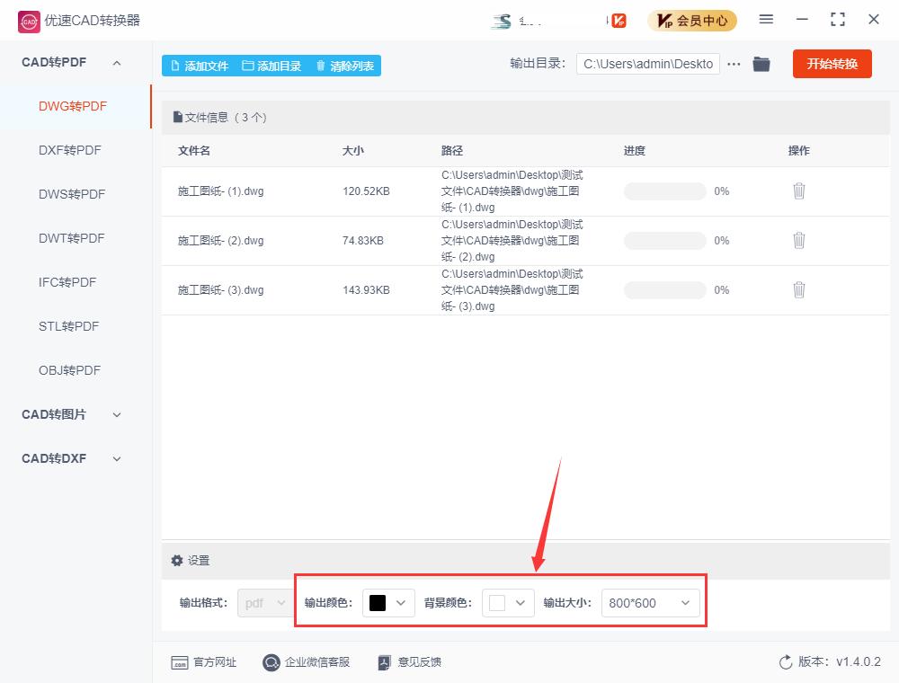
Task: Open the 输出大小 800*600 dropdown
Action: (649, 603)
